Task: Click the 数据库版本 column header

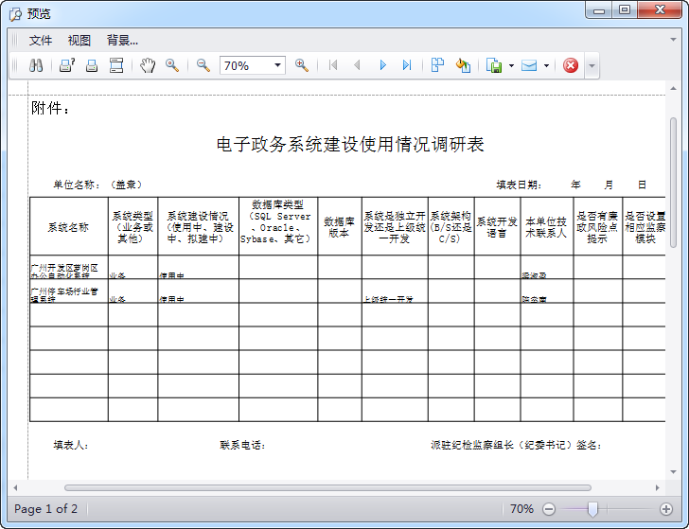Action: tap(339, 227)
